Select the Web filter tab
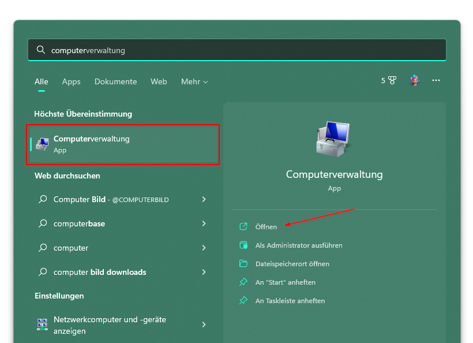The image size is (473, 343). click(x=159, y=81)
